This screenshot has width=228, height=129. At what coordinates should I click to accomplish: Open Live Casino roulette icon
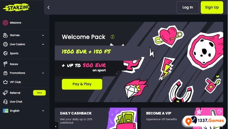pyautogui.click(x=5, y=44)
